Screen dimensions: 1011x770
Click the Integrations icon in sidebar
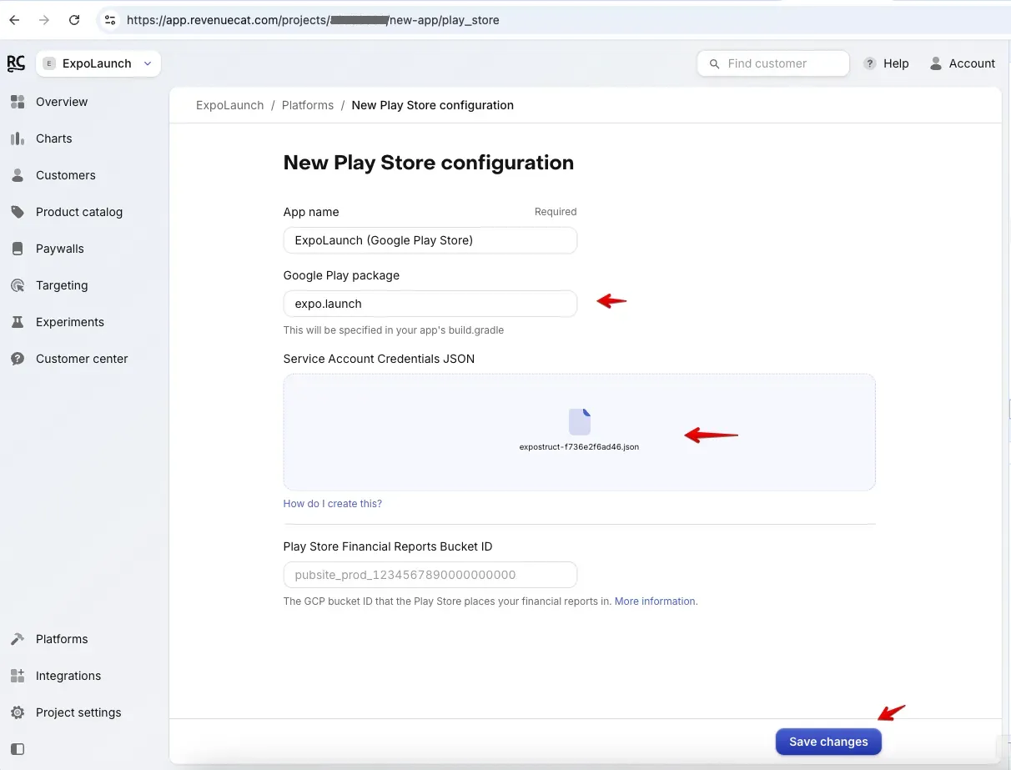click(x=18, y=676)
